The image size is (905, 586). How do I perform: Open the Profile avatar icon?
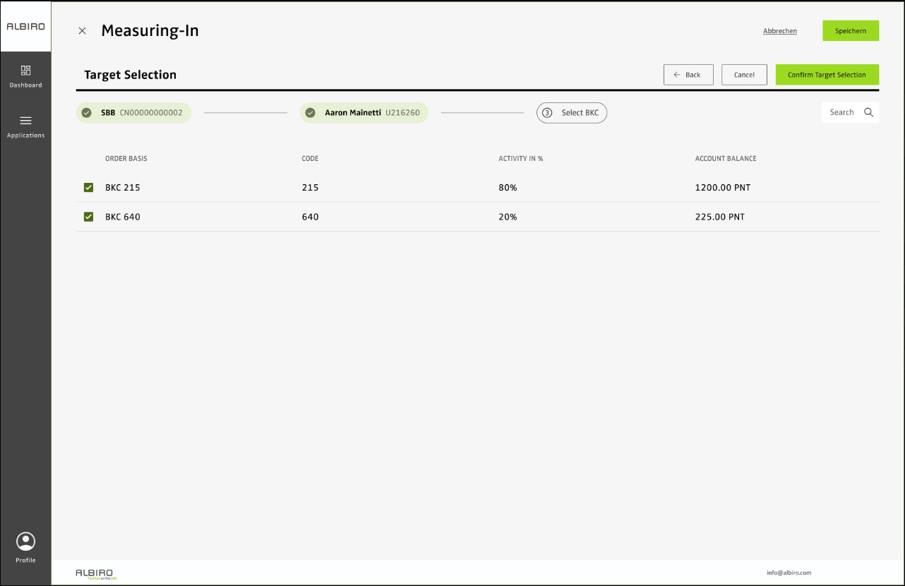click(25, 542)
